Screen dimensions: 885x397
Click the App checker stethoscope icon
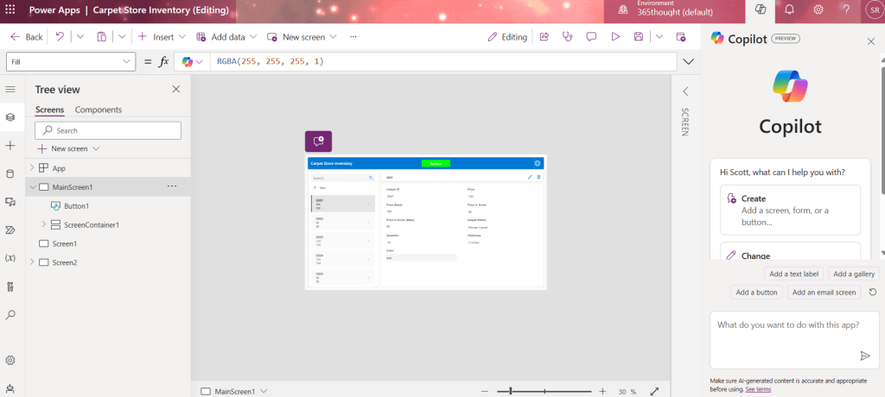[568, 37]
